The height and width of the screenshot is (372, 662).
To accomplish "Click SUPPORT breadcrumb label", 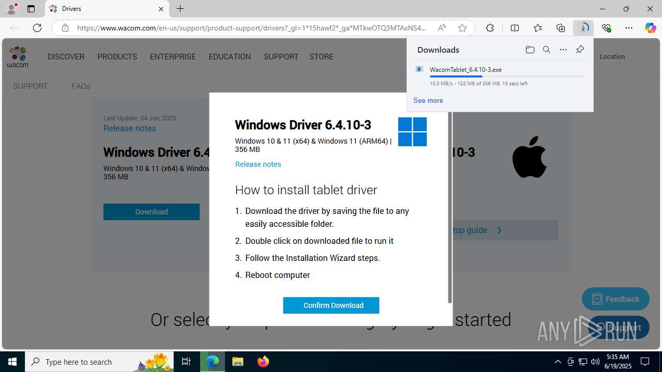I will point(30,86).
